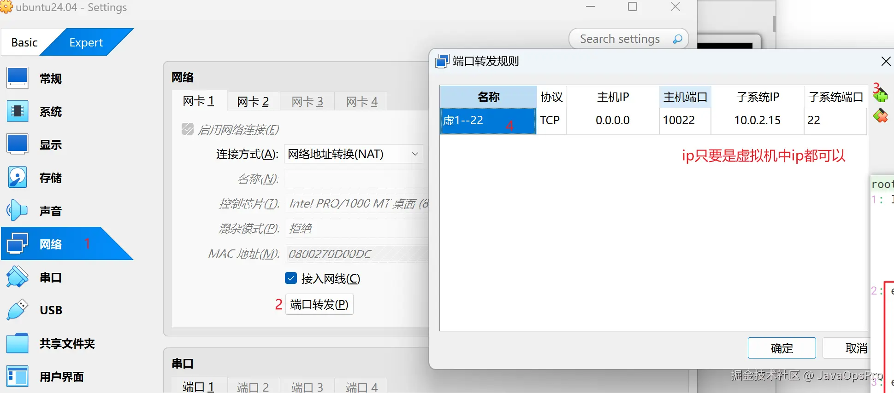
Task: Click the 混杂模式 field showing 拒绝
Action: pos(357,228)
